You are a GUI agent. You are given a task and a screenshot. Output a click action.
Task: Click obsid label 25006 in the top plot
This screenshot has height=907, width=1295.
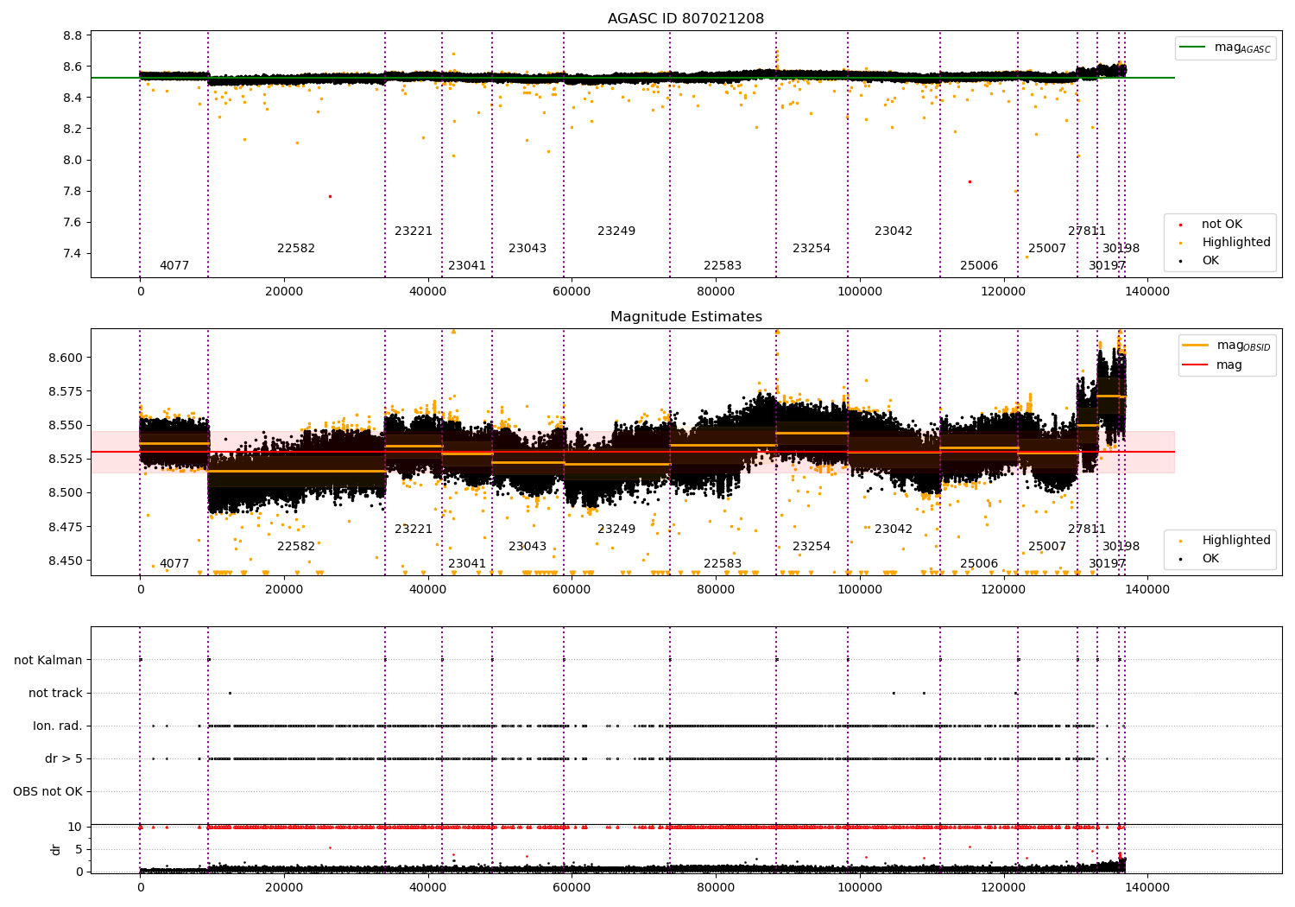click(979, 266)
